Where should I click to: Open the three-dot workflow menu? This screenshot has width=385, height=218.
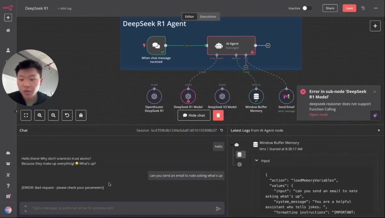375,8
